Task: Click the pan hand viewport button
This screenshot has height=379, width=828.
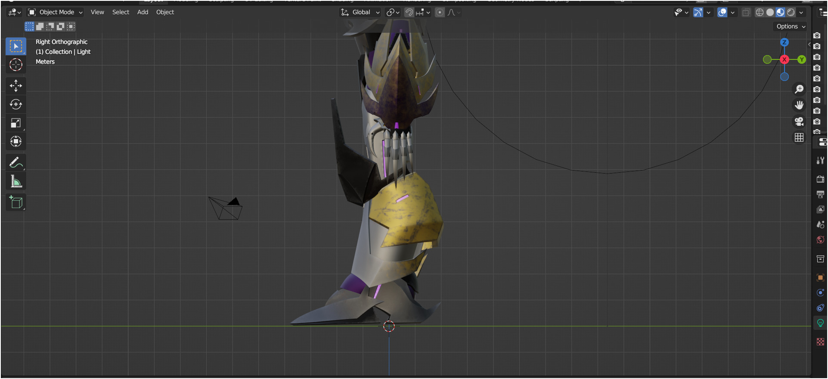Action: click(x=799, y=105)
